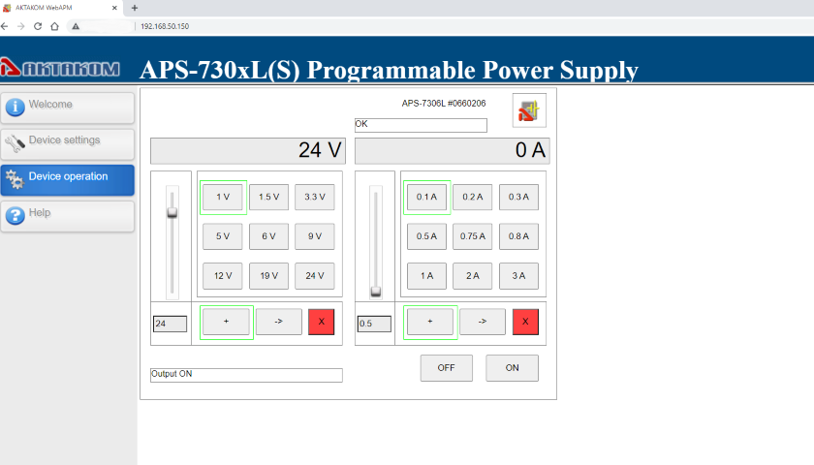This screenshot has width=814, height=465.
Task: Click the red X current button
Action: click(525, 322)
